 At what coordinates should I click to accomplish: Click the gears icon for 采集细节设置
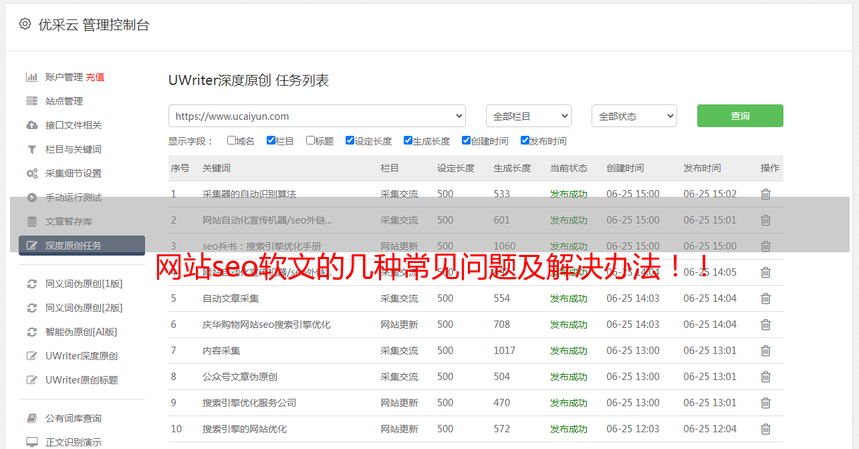[x=31, y=173]
